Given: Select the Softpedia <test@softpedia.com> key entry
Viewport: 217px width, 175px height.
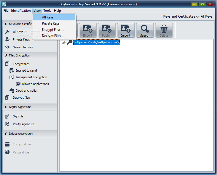Looking at the screenshot, I should click(96, 42).
